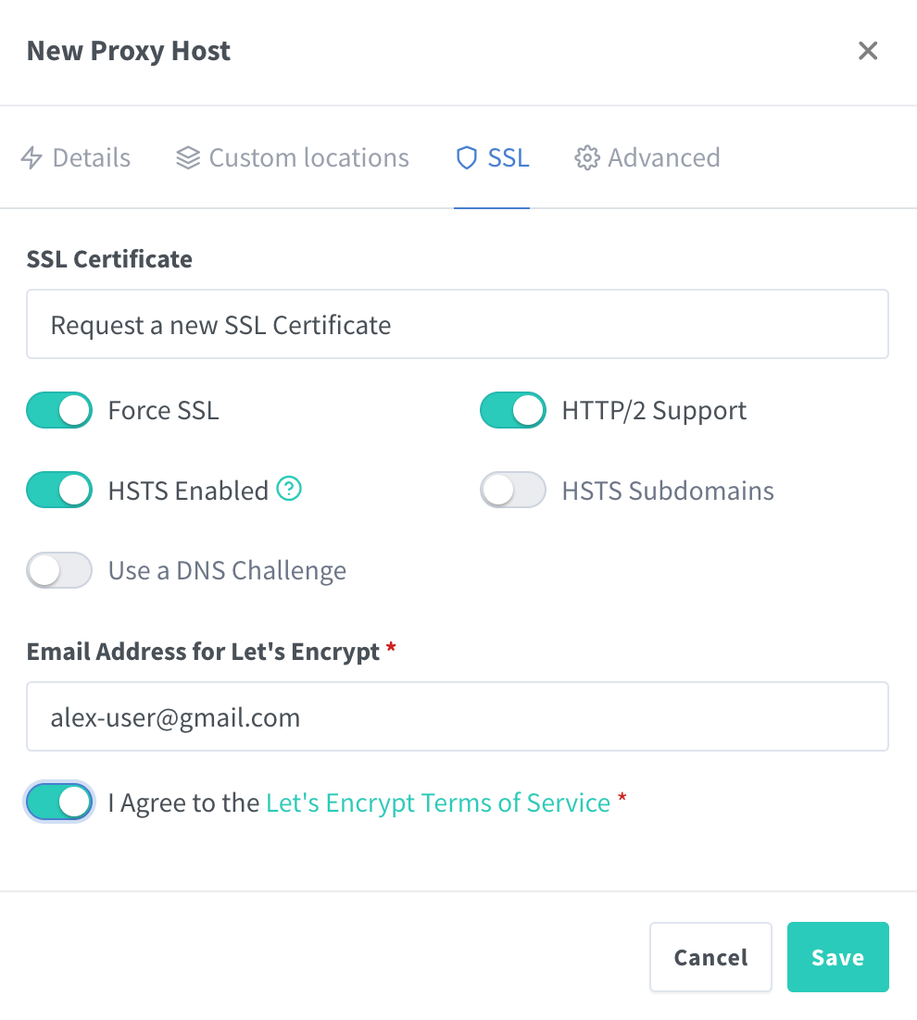Click the gear icon beside Advanced
Viewport: 917px width, 1020px height.
pyautogui.click(x=587, y=157)
